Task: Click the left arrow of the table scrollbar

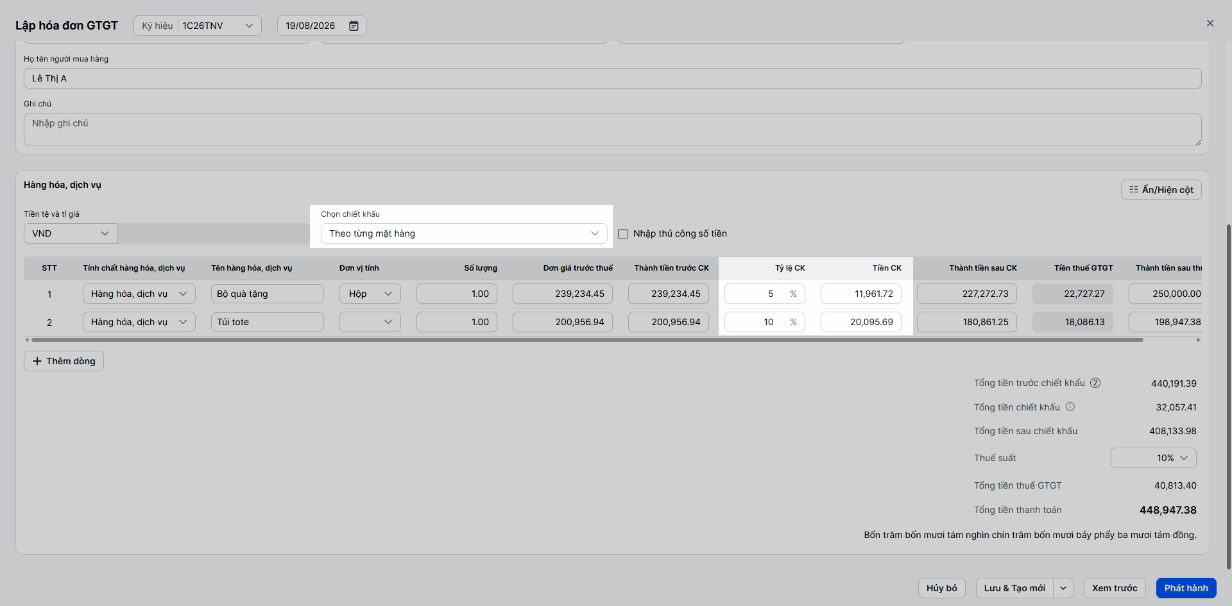Action: 27,340
